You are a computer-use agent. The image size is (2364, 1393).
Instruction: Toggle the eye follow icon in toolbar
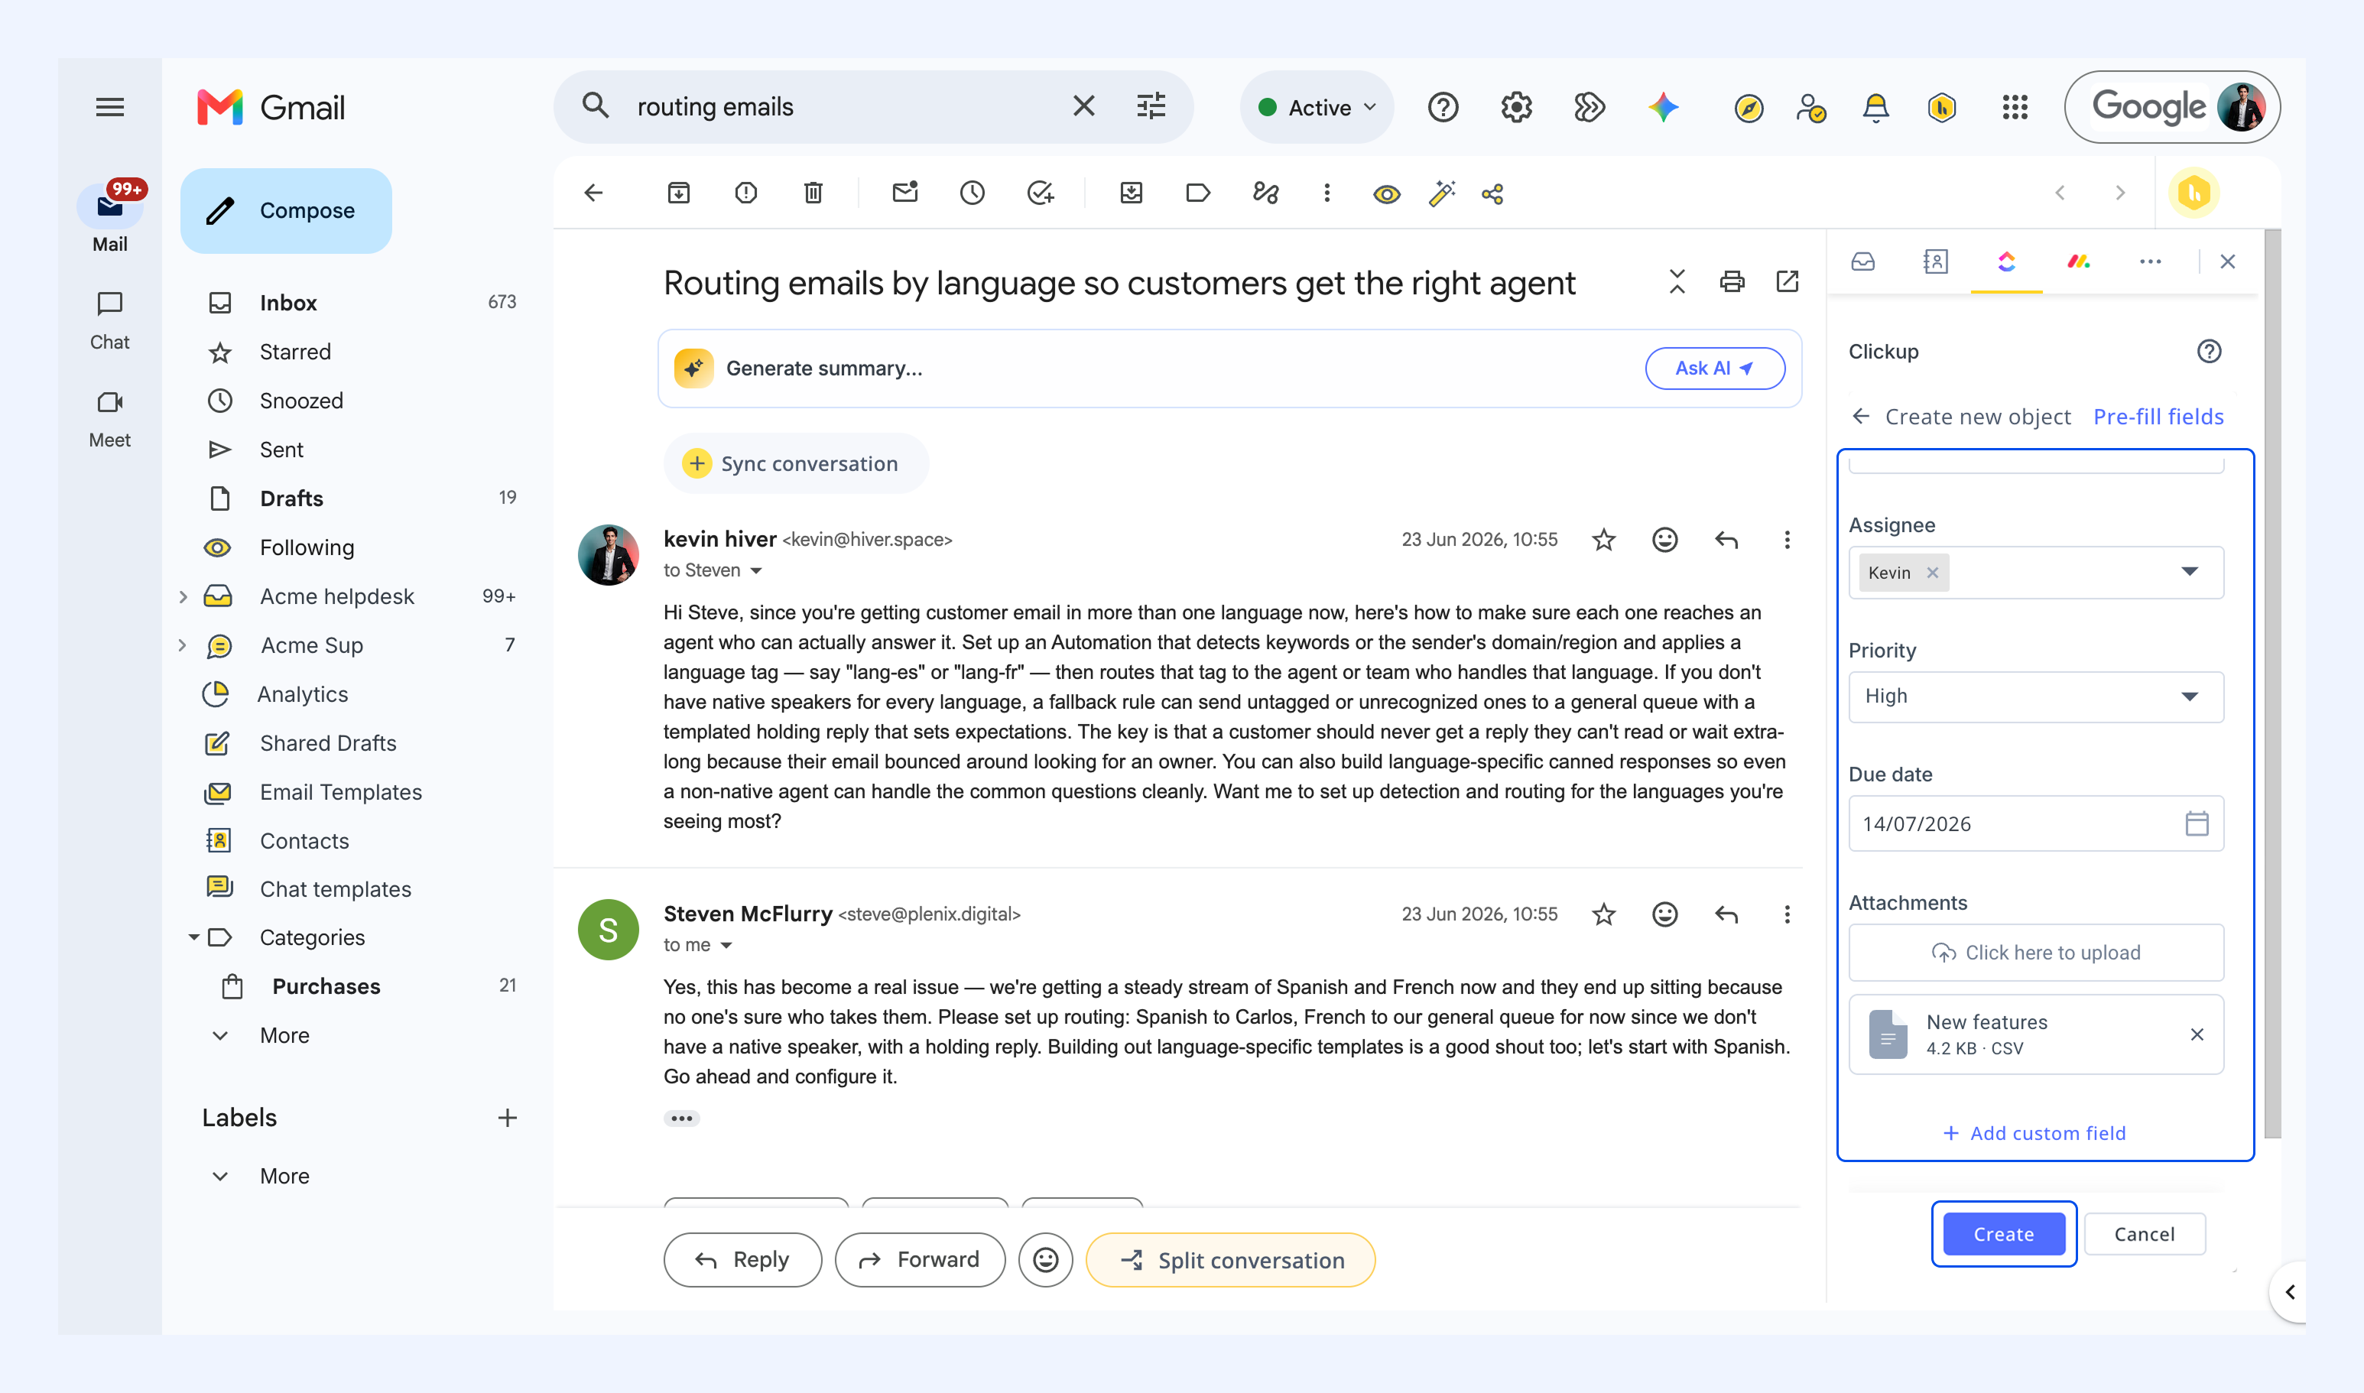point(1386,194)
